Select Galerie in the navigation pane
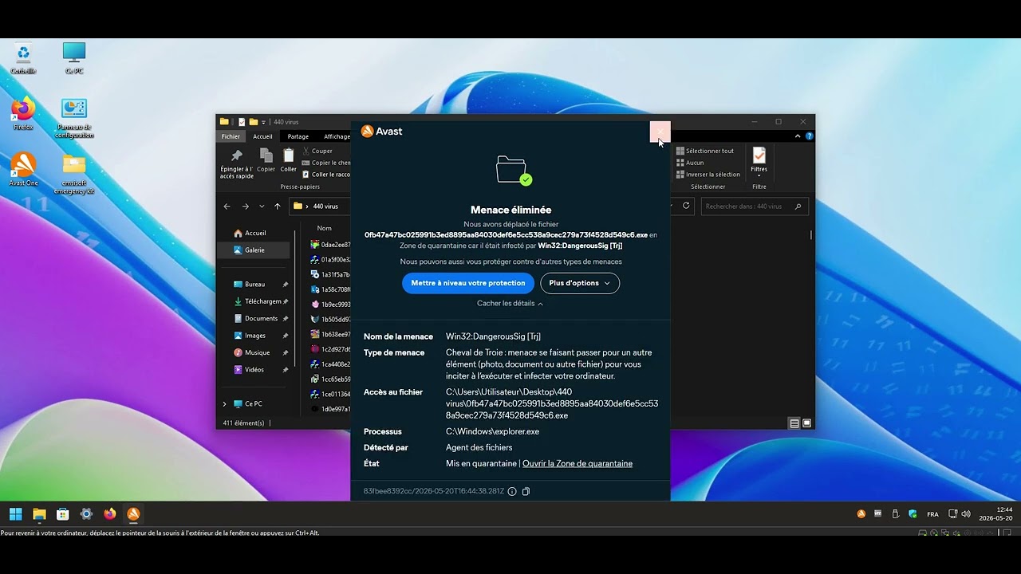This screenshot has width=1021, height=574. (255, 250)
